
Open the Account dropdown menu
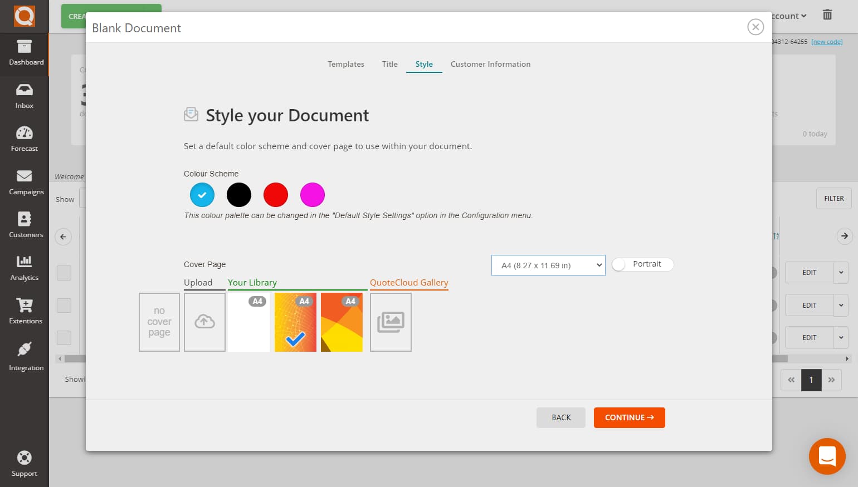[787, 16]
